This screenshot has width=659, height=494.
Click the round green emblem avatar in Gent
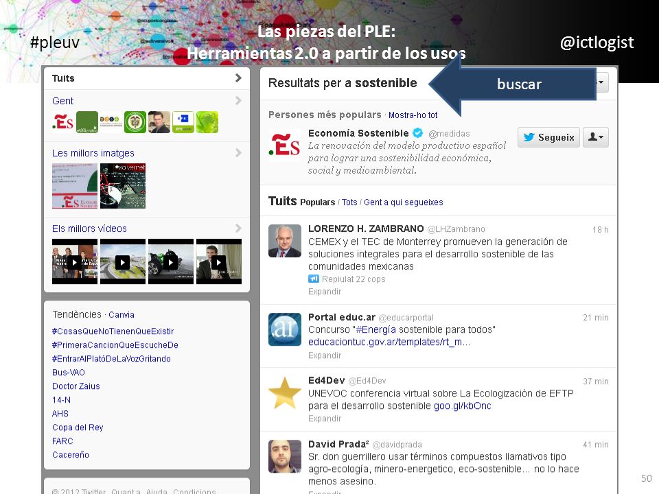click(135, 122)
